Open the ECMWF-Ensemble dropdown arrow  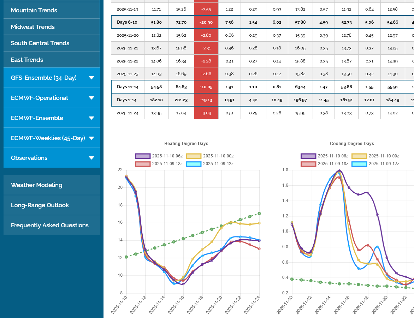(91, 118)
